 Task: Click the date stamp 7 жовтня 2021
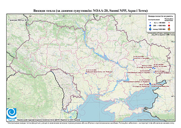19,20
